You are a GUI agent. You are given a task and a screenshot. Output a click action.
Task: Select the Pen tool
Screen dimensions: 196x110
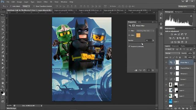click(3, 68)
